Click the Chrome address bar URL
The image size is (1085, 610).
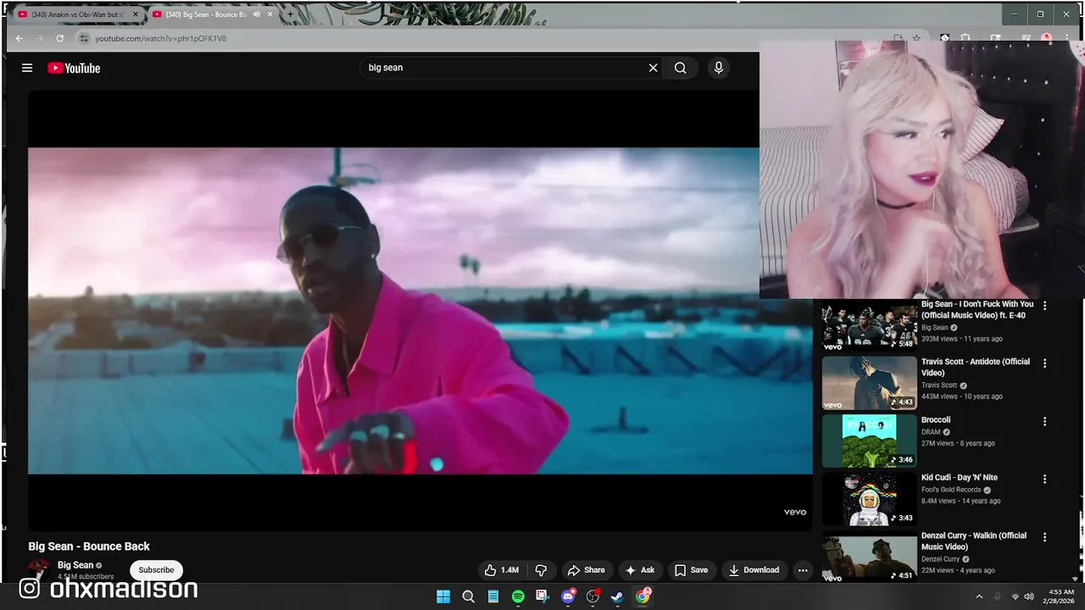point(160,38)
